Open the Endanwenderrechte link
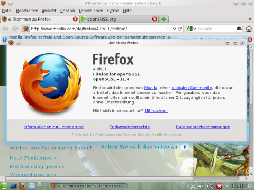The image size is (254, 190). point(130,127)
